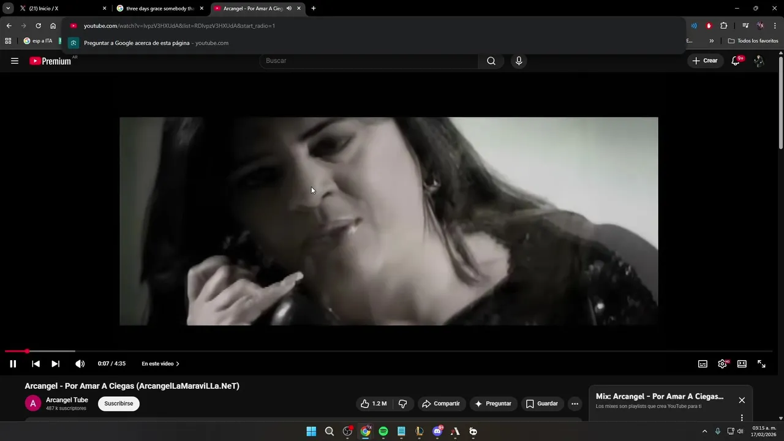The width and height of the screenshot is (784, 441).
Task: Enter fullscreen mode
Action: [x=761, y=364]
